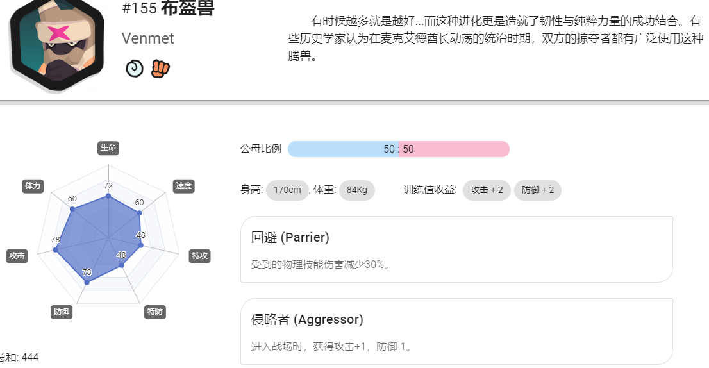Select the 84Kg weight chip
The height and width of the screenshot is (368, 709).
pos(357,190)
